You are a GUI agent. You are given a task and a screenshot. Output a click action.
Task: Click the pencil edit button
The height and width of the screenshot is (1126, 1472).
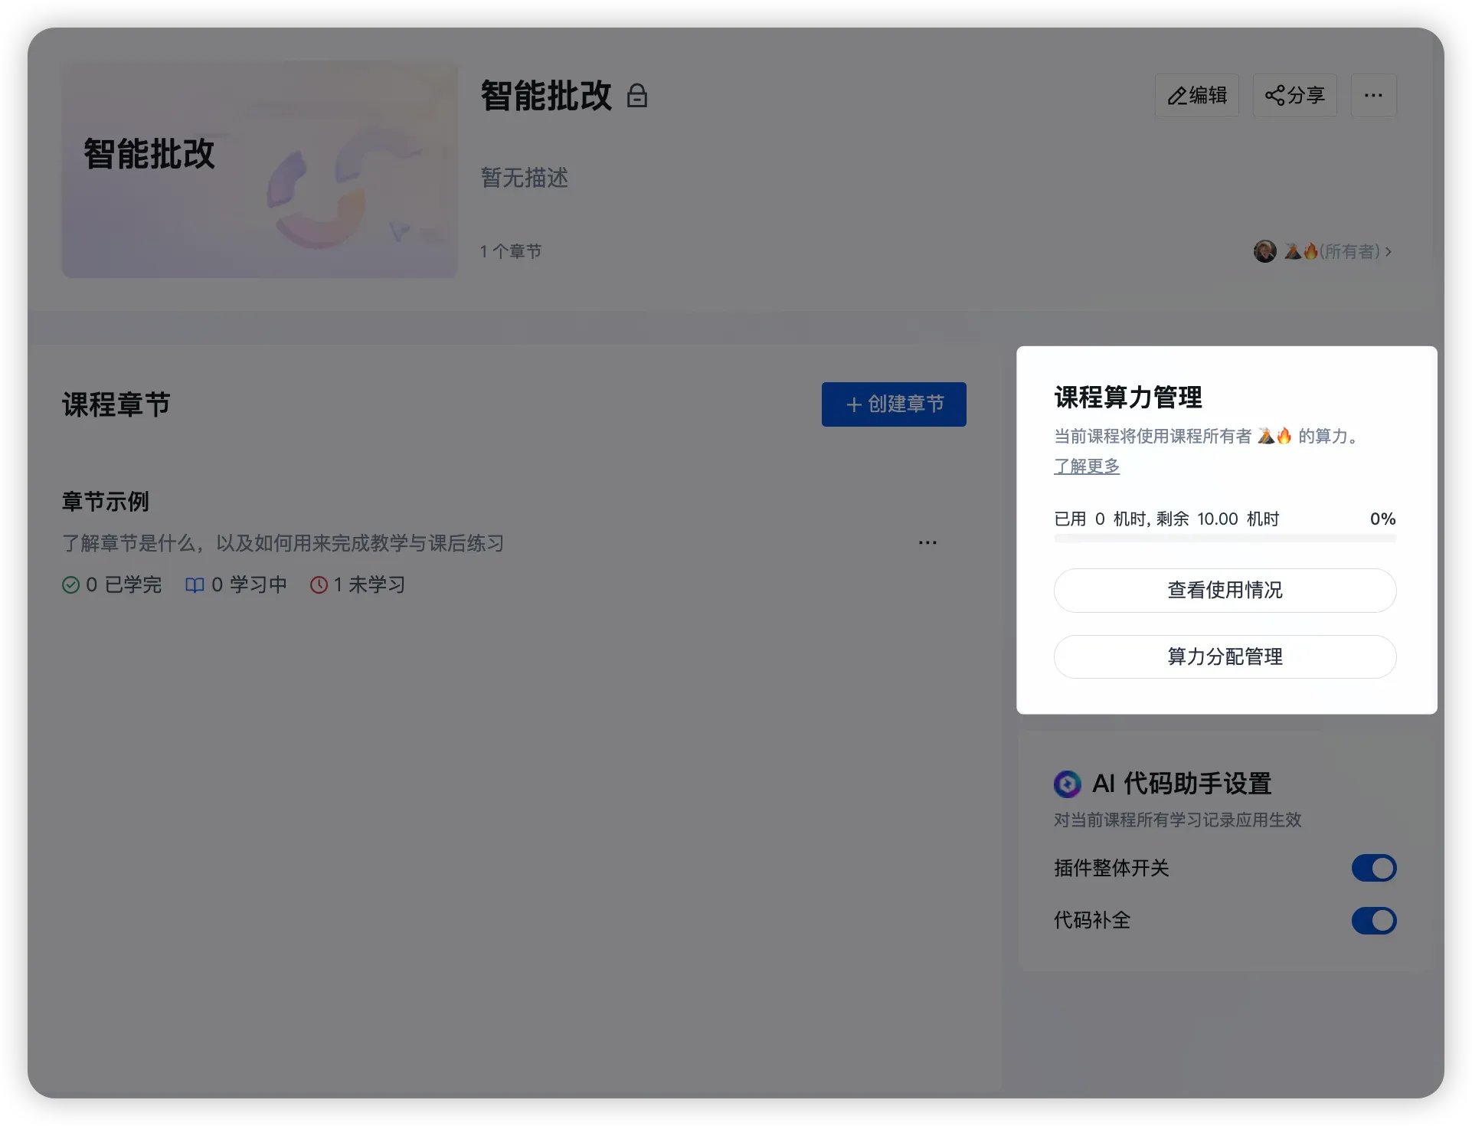coord(1196,96)
